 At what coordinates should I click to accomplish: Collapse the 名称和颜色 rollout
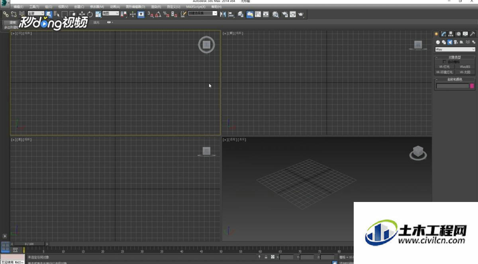coord(455,80)
